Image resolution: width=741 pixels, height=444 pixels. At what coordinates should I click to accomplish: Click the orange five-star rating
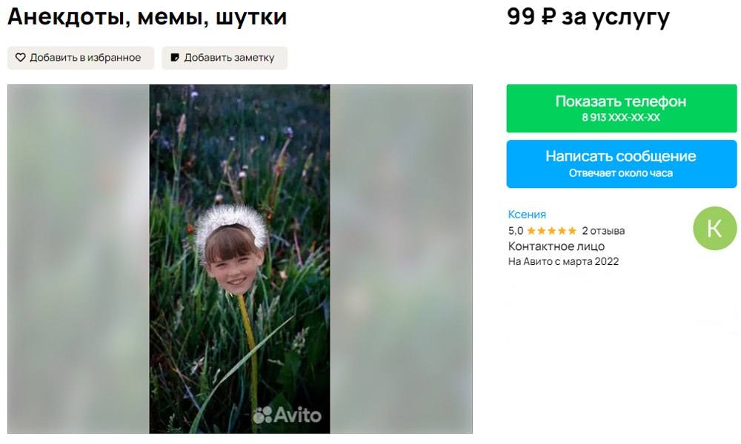click(x=551, y=231)
